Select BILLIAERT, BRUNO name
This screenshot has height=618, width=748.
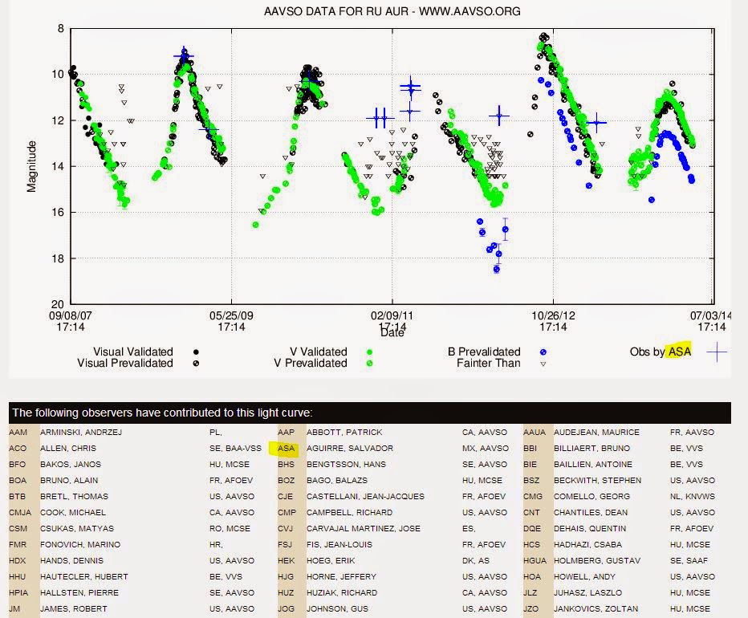point(591,449)
